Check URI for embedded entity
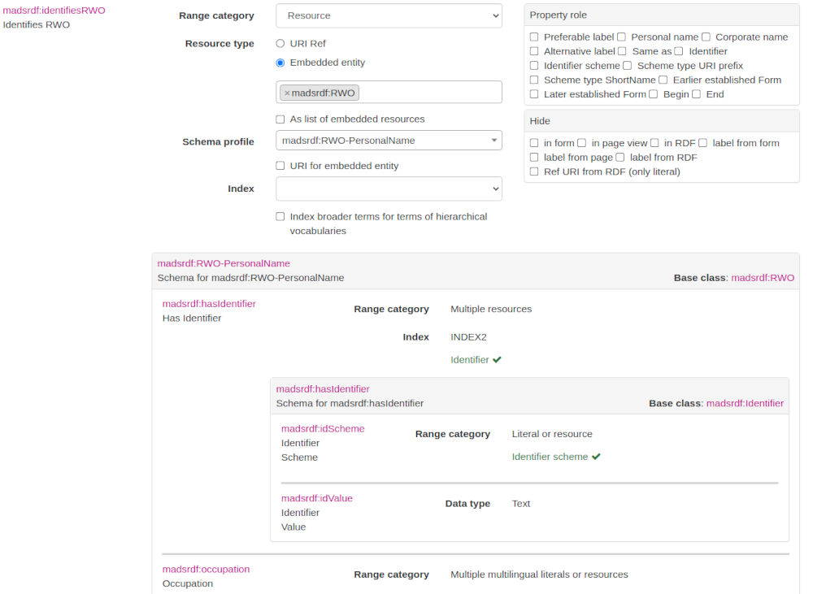 [280, 166]
